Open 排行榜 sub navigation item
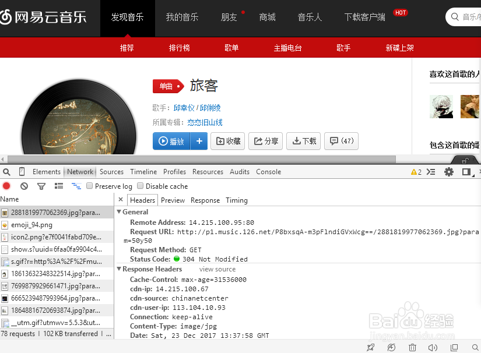 click(x=179, y=48)
